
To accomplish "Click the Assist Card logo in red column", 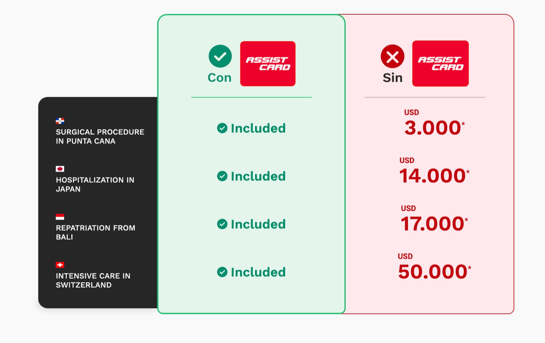I will (x=440, y=63).
